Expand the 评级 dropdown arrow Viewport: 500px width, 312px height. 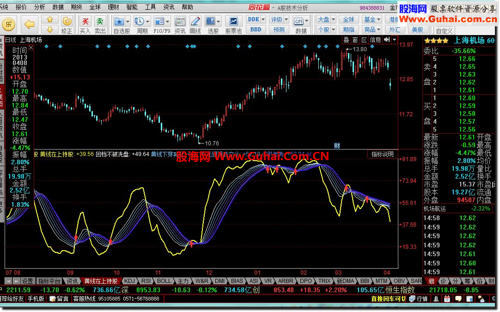[286, 19]
